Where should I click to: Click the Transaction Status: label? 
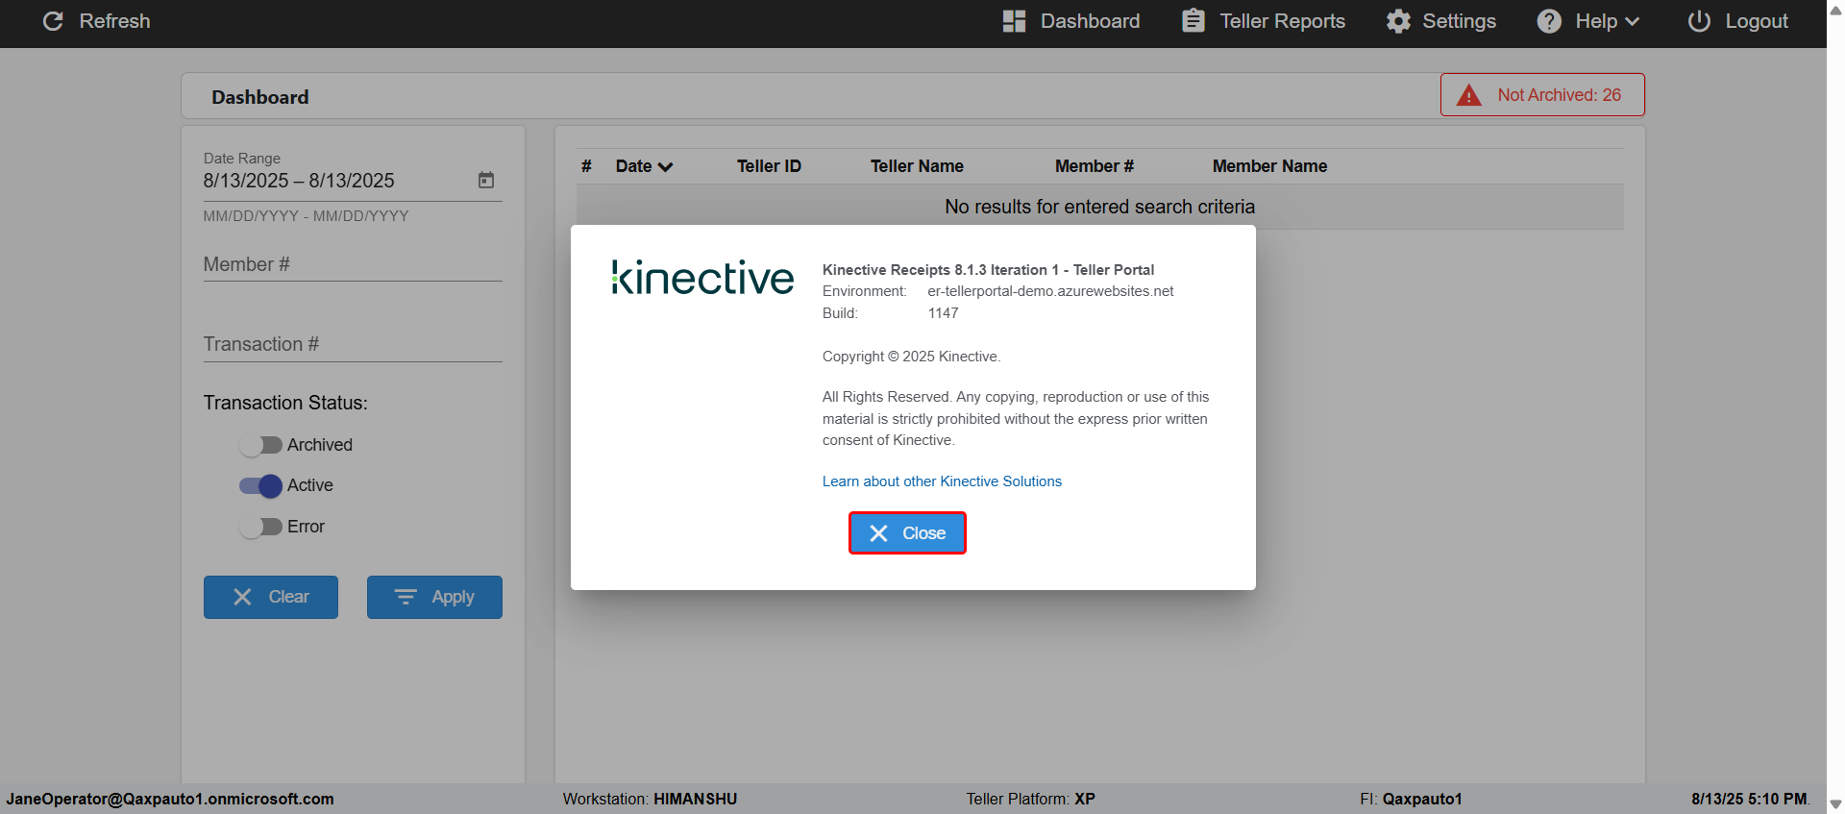point(285,403)
